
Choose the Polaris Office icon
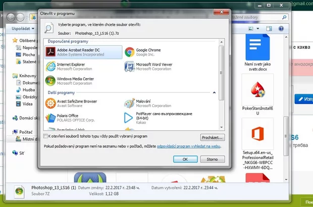pos(50,118)
